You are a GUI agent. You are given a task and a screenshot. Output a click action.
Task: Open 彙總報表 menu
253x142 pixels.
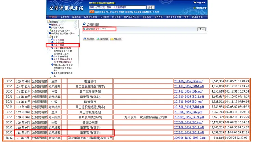(x=77, y=17)
